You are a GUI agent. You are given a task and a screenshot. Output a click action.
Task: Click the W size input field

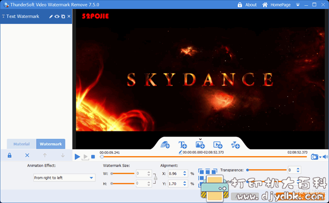point(141,173)
